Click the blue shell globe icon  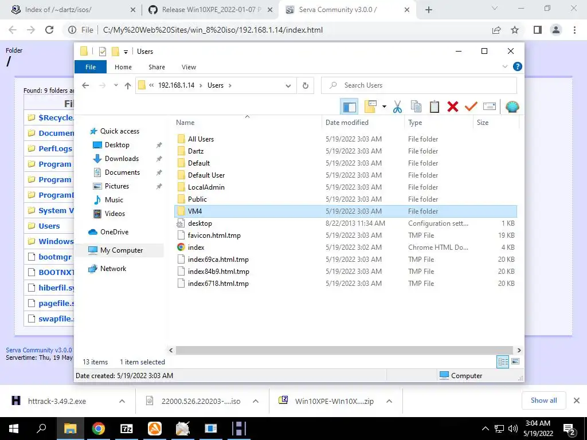[512, 107]
